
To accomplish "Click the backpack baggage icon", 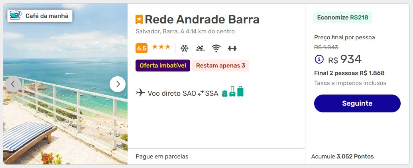I will click(x=224, y=93).
